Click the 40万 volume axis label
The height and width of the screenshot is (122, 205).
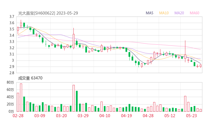pyautogui.click(x=10, y=97)
